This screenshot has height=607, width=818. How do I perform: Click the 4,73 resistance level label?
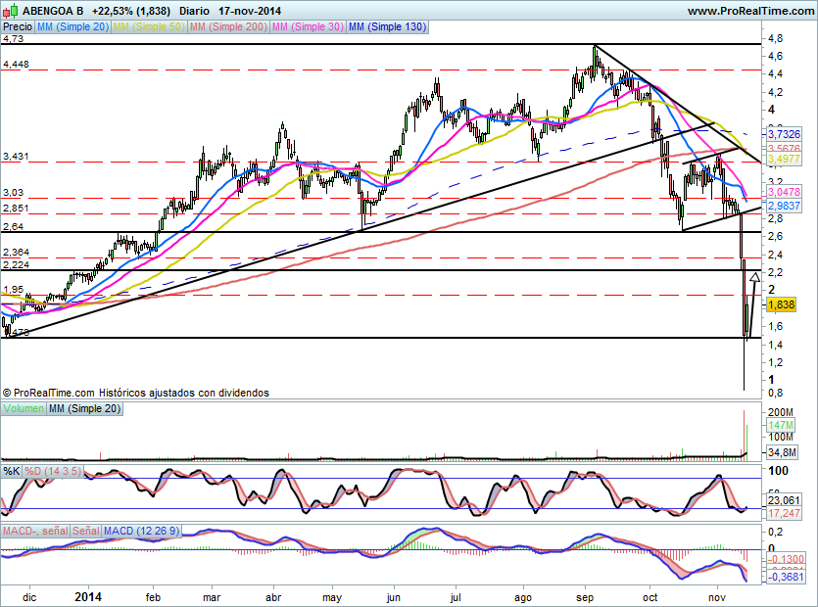point(13,38)
